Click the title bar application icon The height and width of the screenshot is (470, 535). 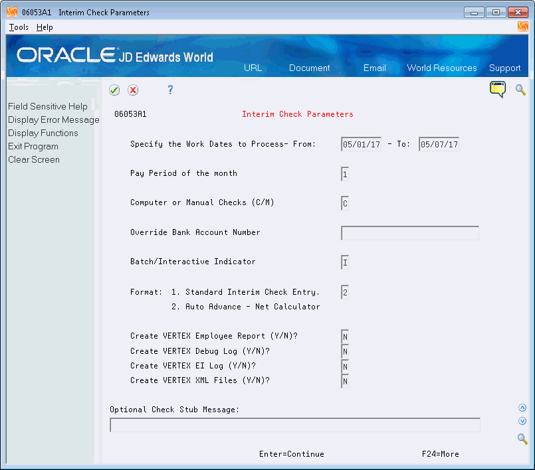click(x=12, y=12)
